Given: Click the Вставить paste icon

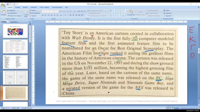Looking at the screenshot, I should click(x=3, y=12).
